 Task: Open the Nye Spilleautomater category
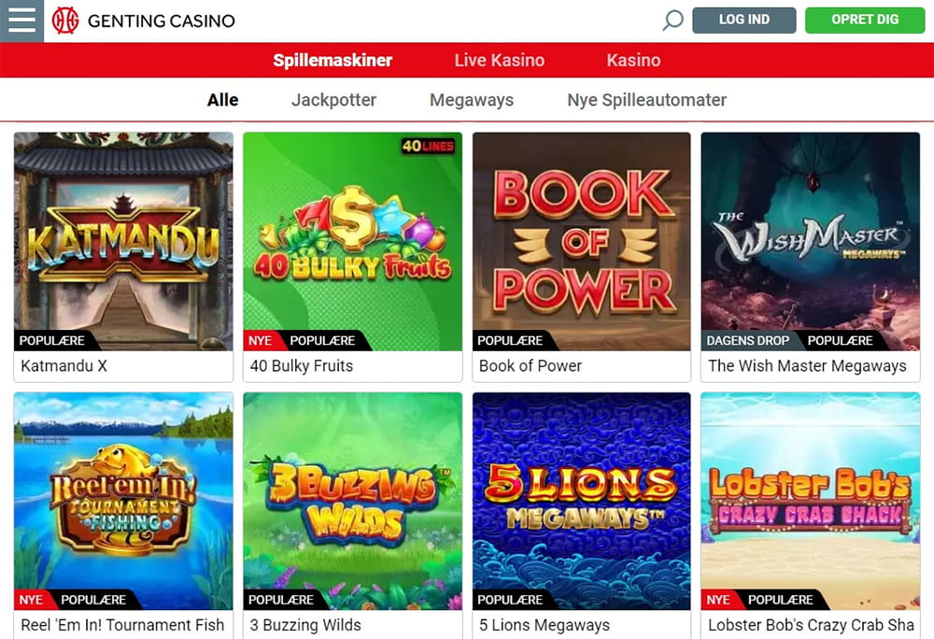647,100
